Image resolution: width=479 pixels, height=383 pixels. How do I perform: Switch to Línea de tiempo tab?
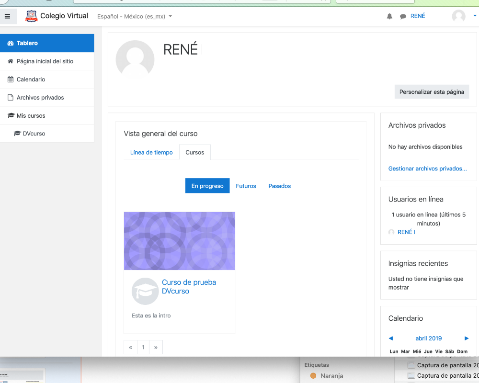coord(151,152)
